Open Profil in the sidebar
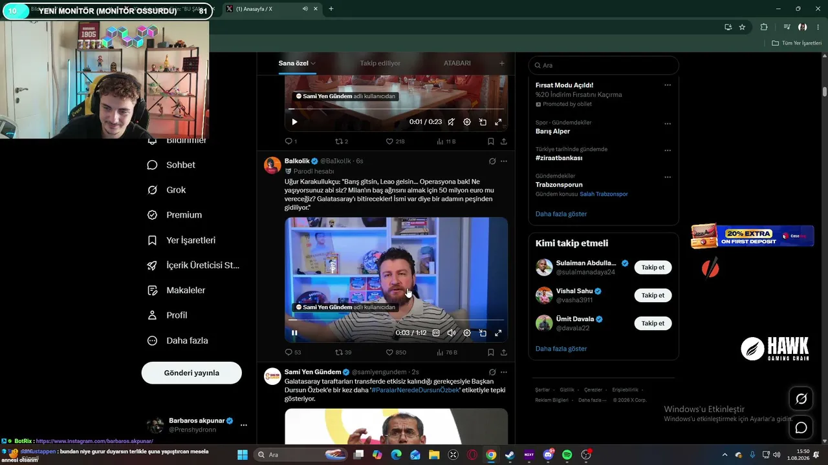The width and height of the screenshot is (828, 465). coord(168,315)
